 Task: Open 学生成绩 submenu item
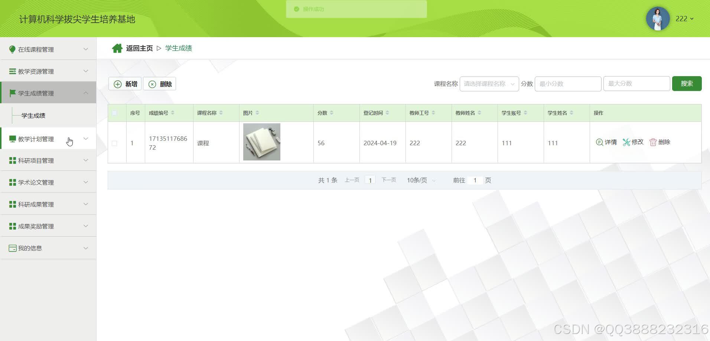[33, 116]
